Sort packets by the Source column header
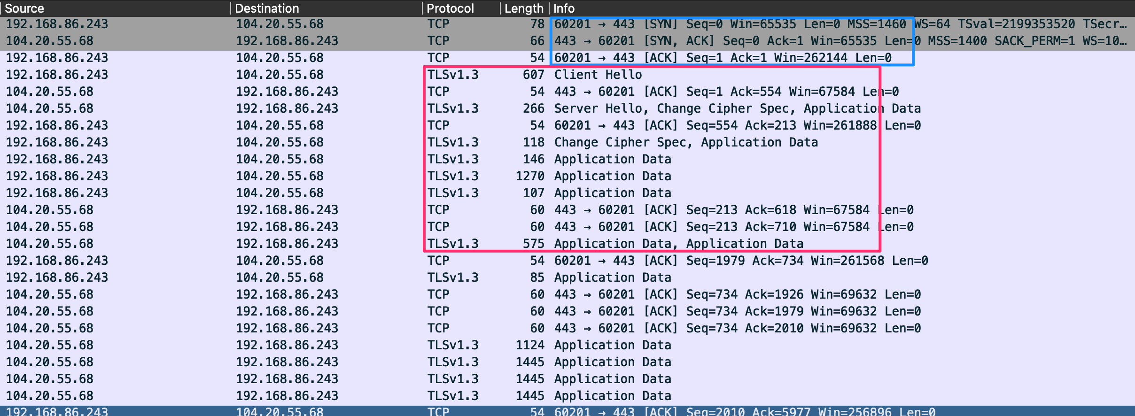Viewport: 1135px width, 416px height. tap(24, 8)
